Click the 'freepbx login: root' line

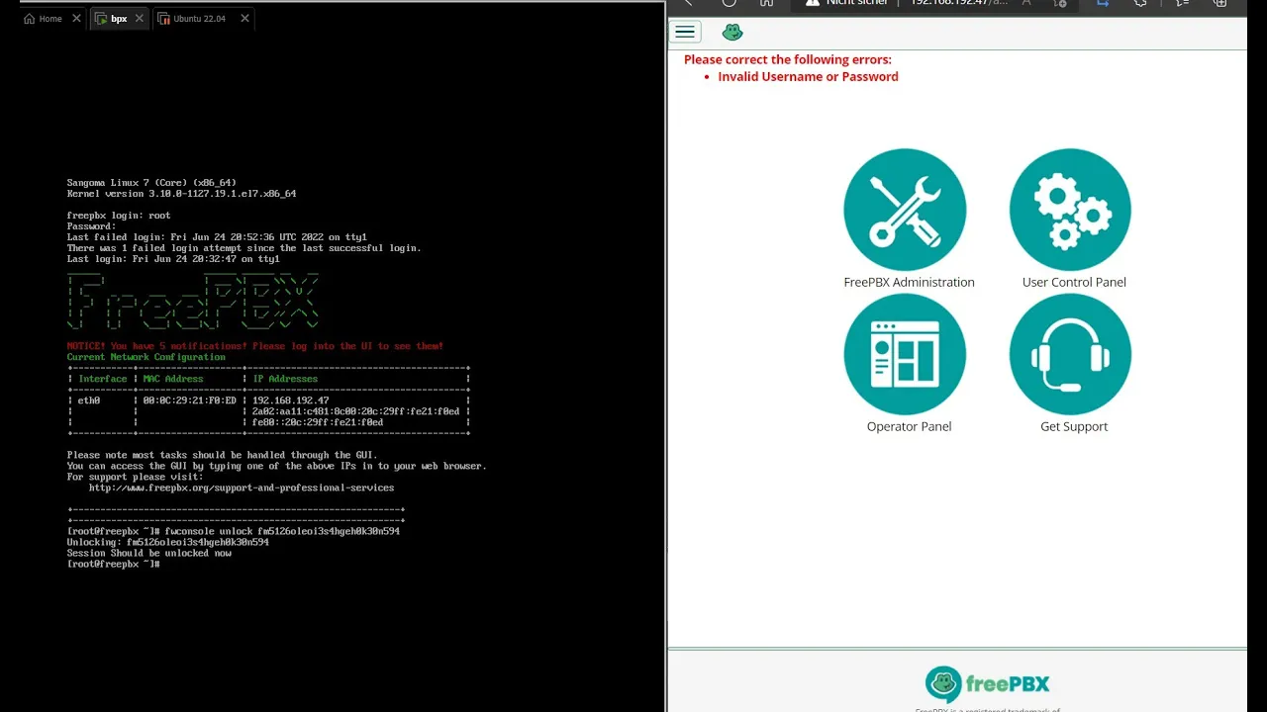click(x=119, y=216)
